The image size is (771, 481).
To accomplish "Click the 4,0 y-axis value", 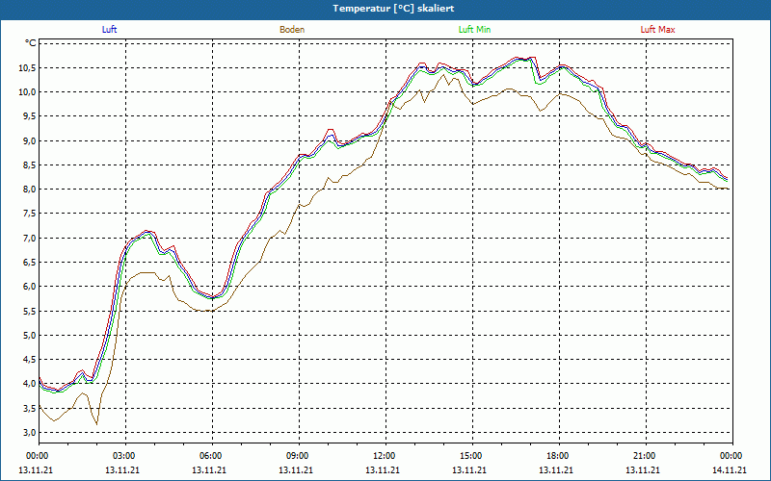I will coord(30,384).
